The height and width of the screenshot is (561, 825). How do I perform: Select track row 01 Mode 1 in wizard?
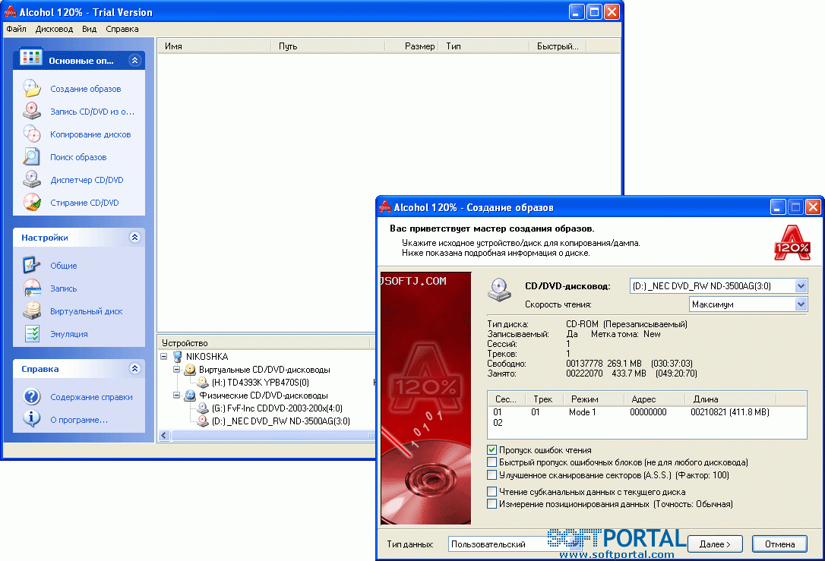click(647, 412)
